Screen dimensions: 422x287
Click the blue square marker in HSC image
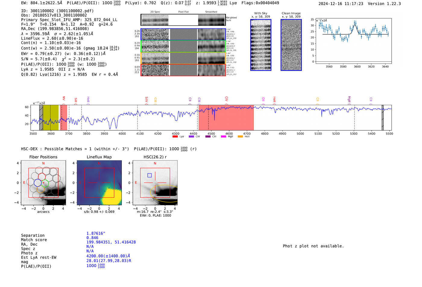click(150, 175)
